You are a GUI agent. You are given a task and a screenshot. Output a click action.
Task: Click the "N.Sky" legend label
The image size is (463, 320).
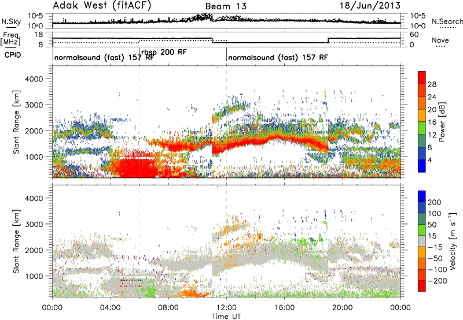tap(11, 21)
